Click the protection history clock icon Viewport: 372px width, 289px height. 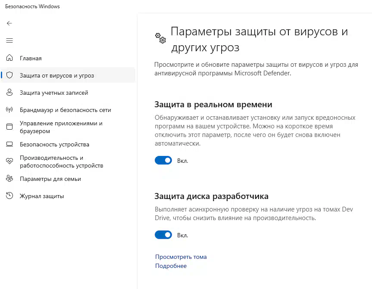(9, 196)
